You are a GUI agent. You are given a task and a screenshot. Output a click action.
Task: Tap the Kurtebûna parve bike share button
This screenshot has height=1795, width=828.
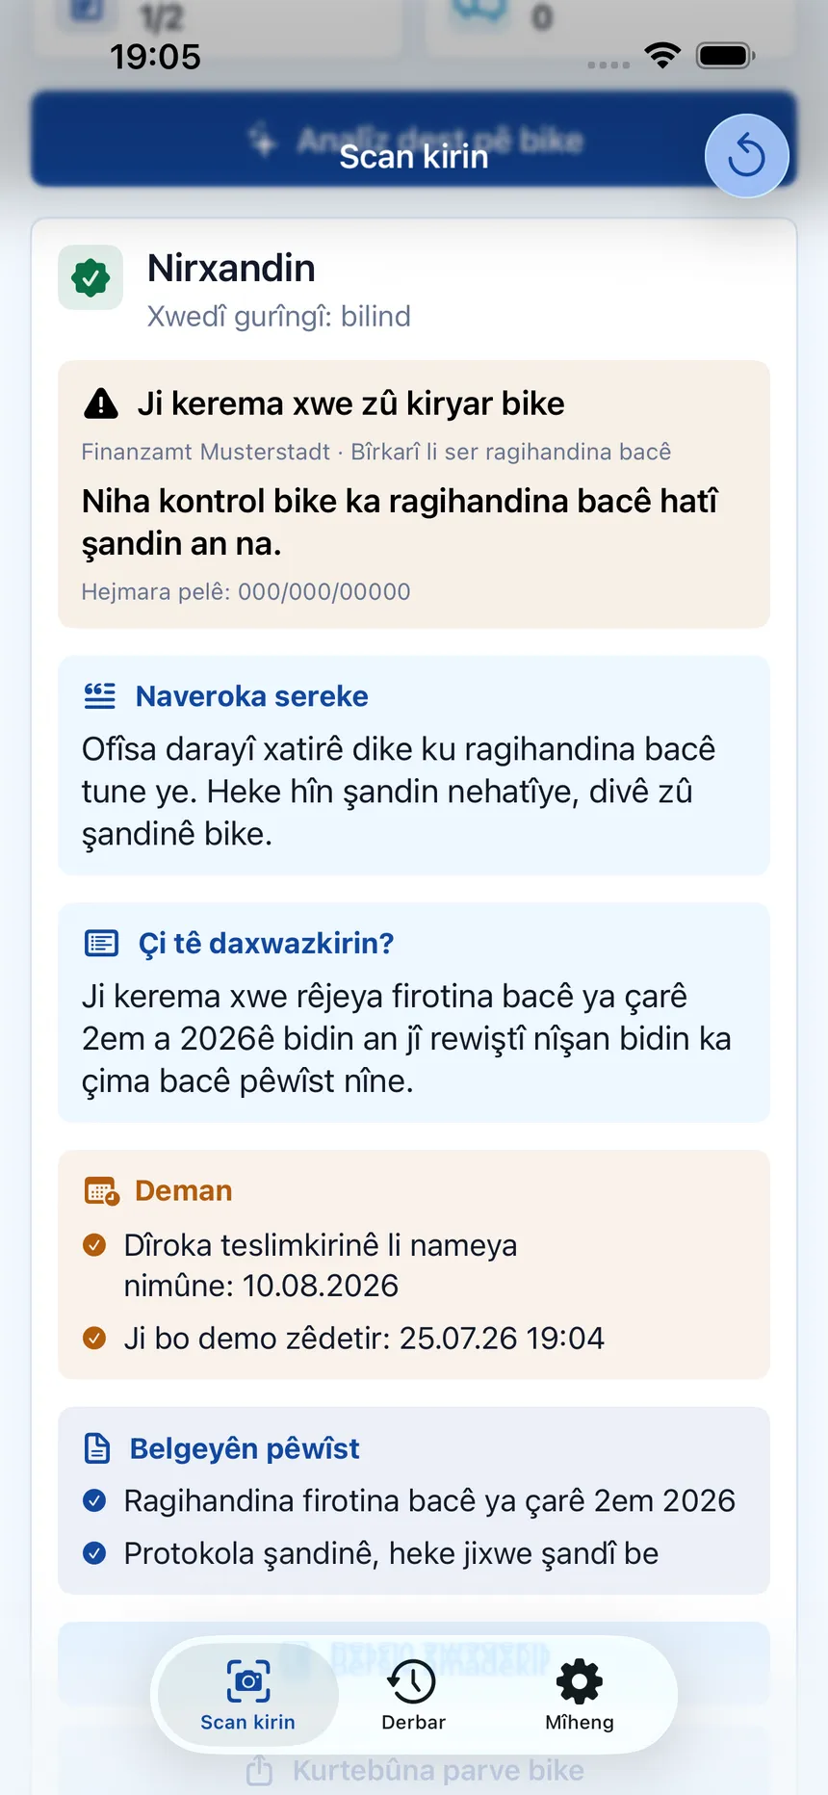(414, 1770)
